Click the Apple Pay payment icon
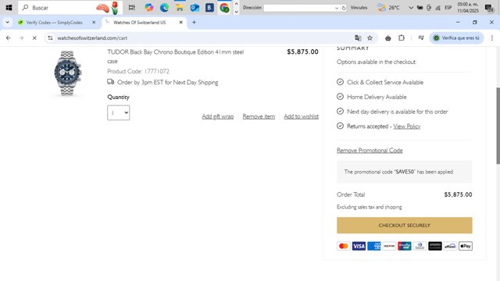This screenshot has height=281, width=500. point(466,246)
